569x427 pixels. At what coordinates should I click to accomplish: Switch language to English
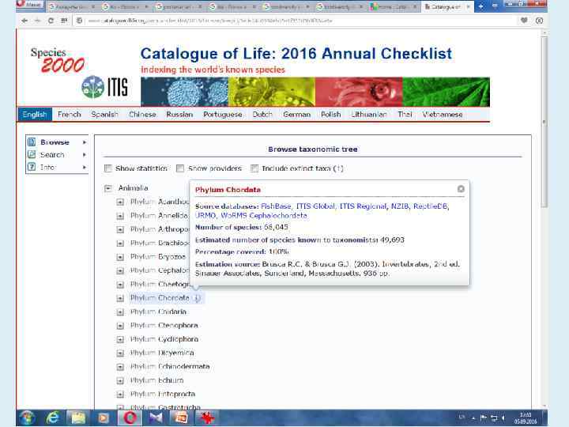click(35, 115)
